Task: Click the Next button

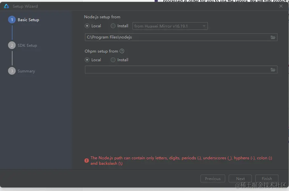Action: 240,179
